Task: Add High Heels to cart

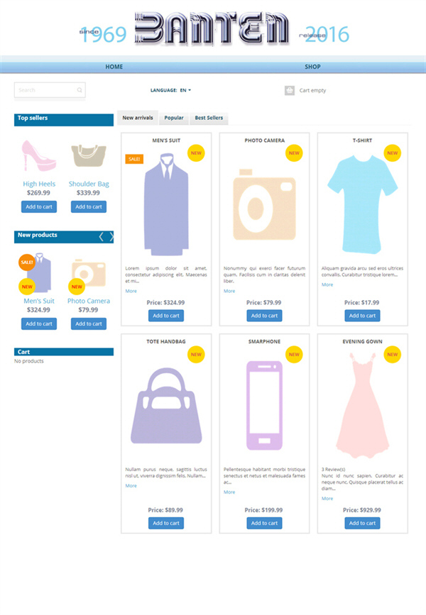Action: pyautogui.click(x=39, y=206)
